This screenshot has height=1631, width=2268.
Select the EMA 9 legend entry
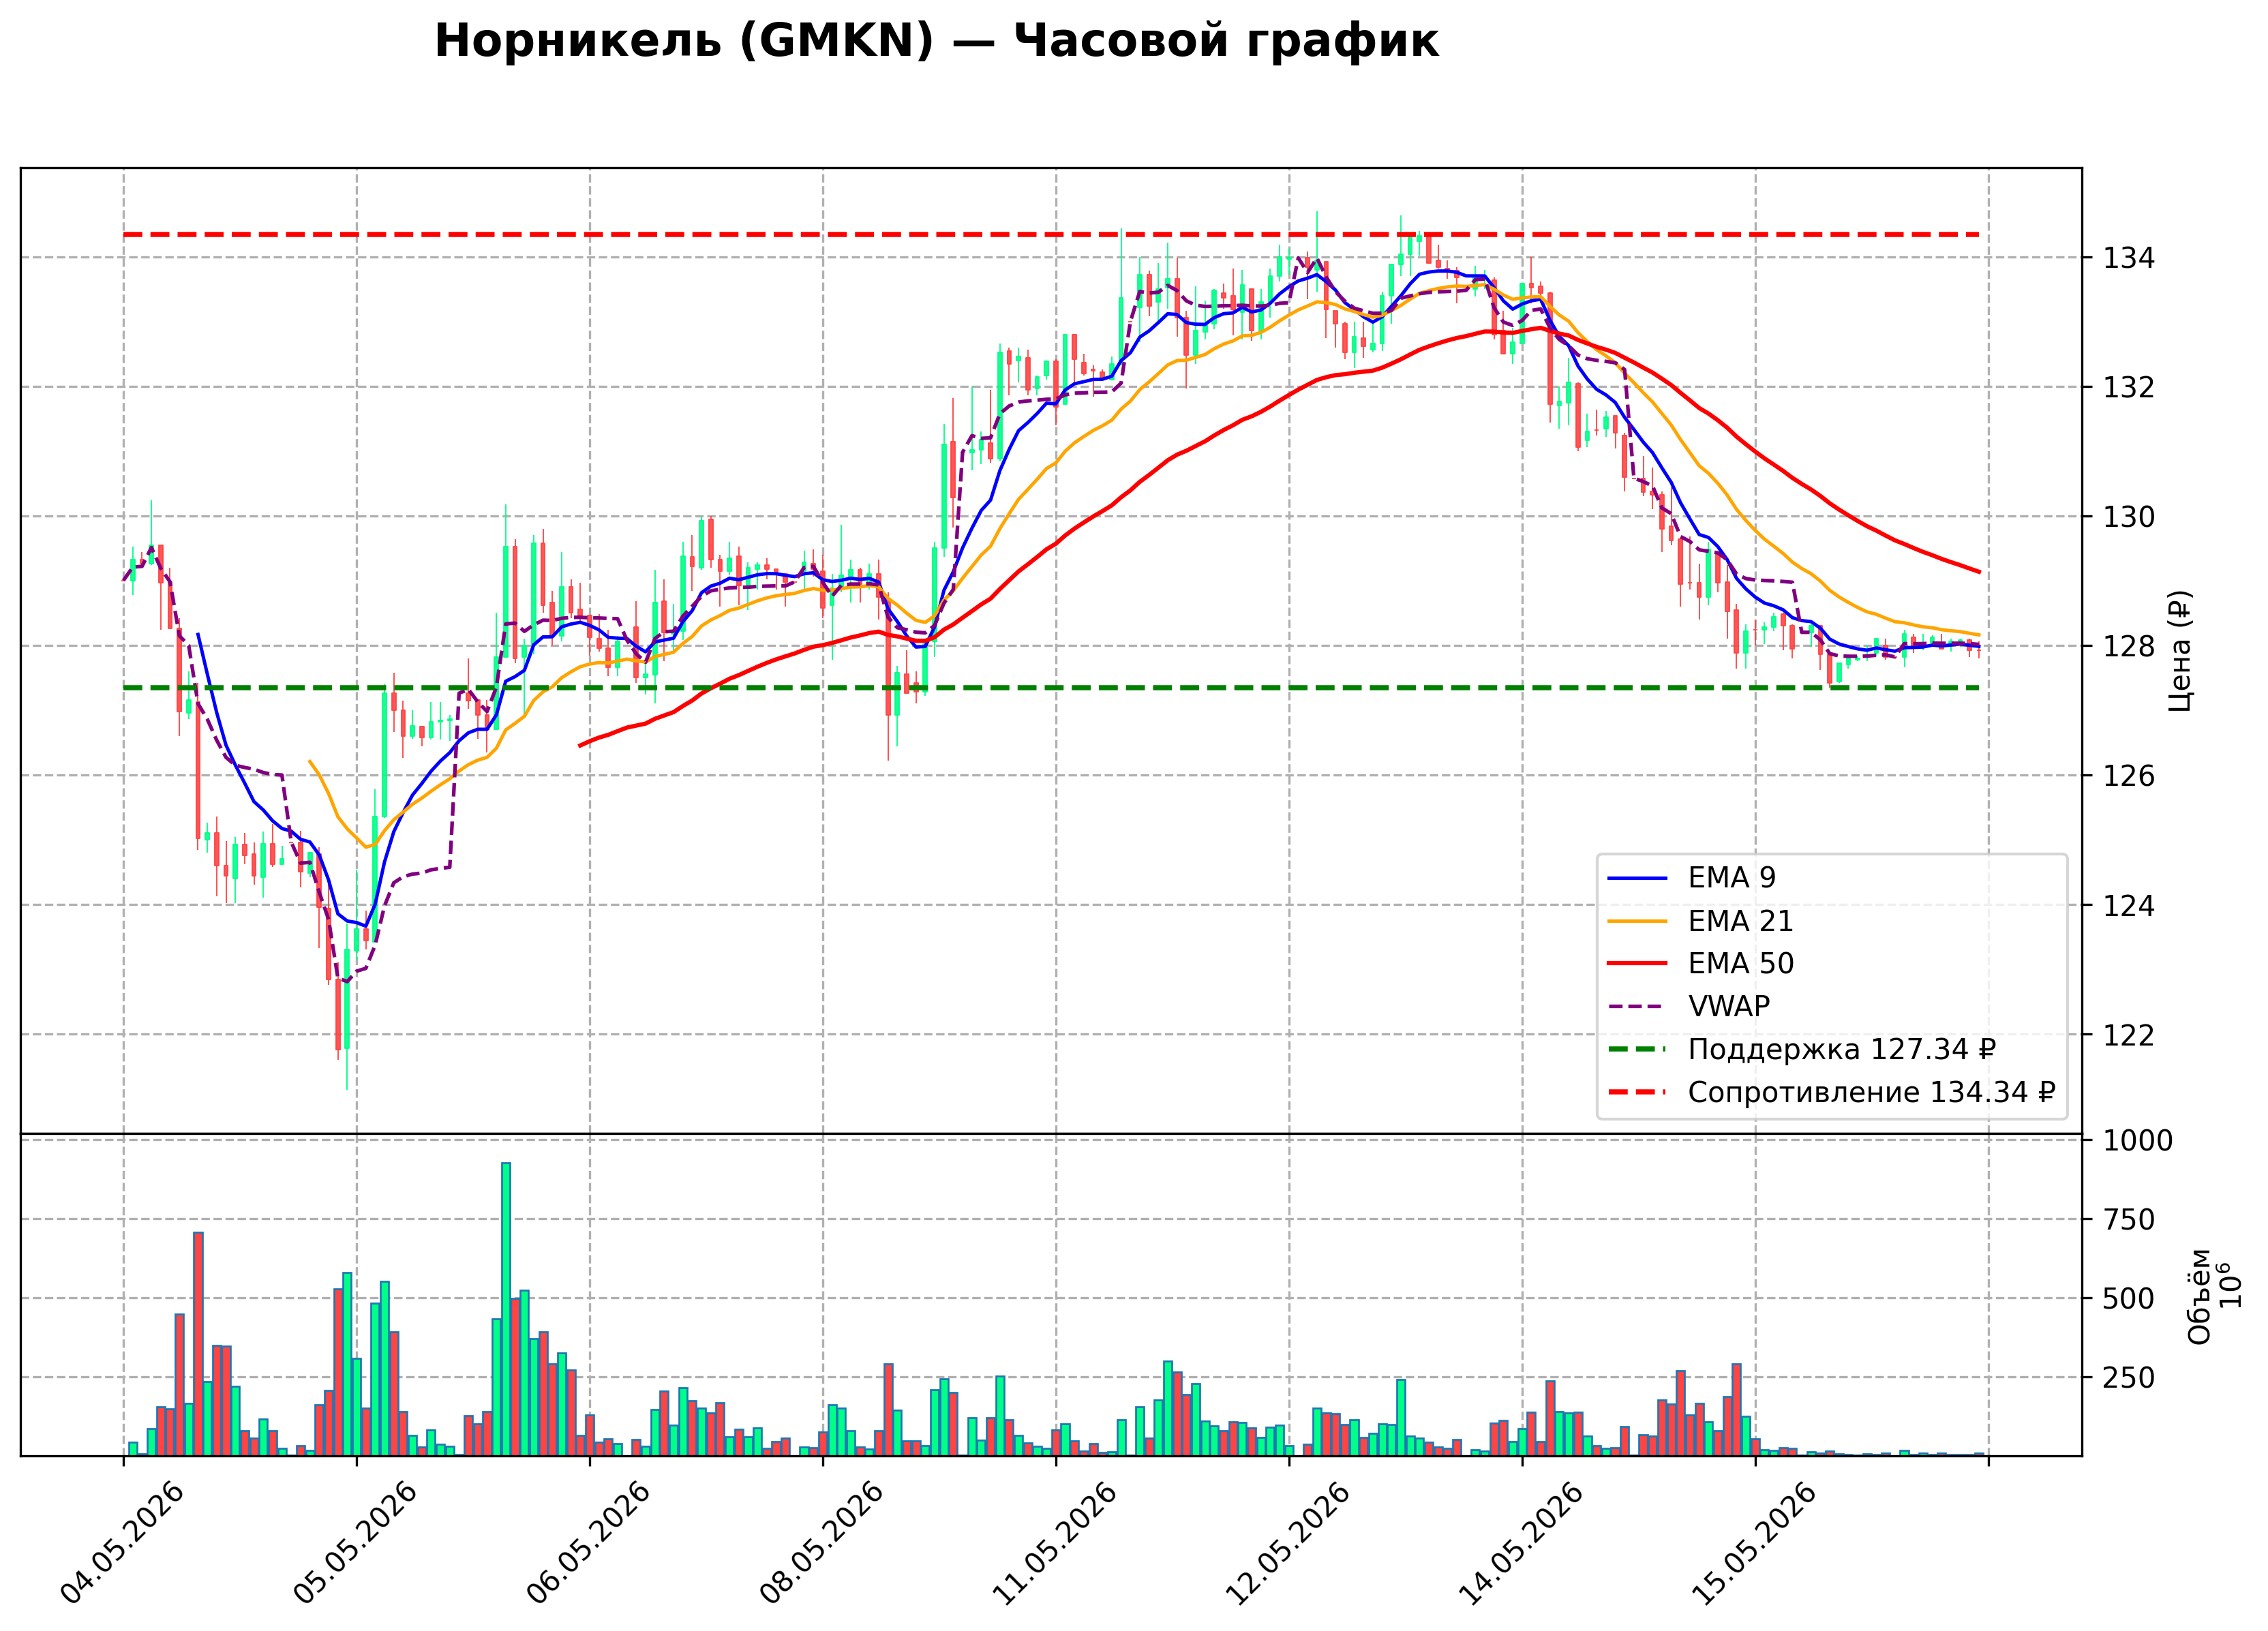click(1691, 878)
